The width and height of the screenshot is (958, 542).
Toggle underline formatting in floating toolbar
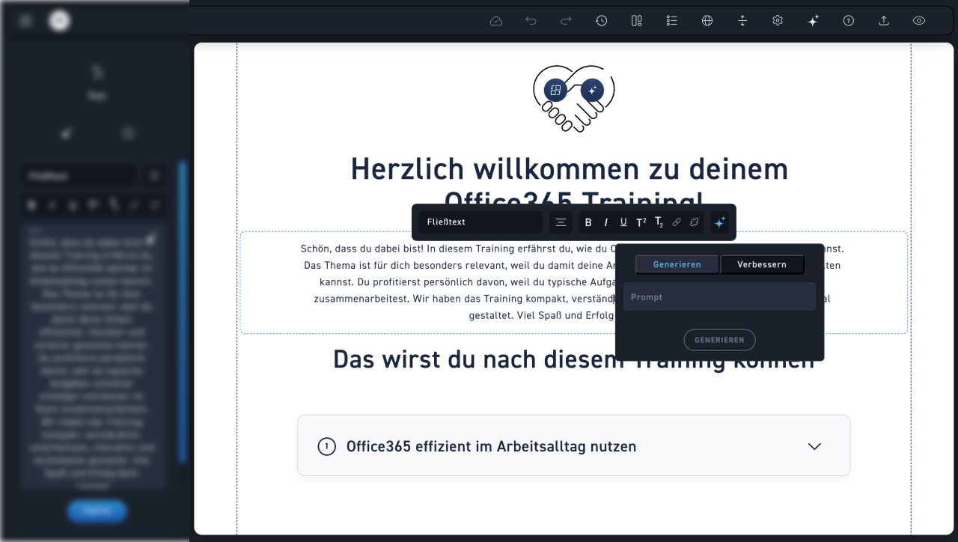click(x=623, y=222)
